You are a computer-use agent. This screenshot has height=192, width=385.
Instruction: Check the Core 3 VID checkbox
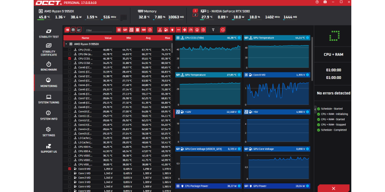(70, 182)
